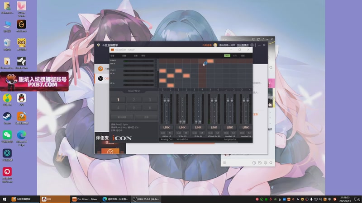Toggle LINK on the VC Music Out 5/6 channel
The width and height of the screenshot is (362, 203).
(x=214, y=127)
